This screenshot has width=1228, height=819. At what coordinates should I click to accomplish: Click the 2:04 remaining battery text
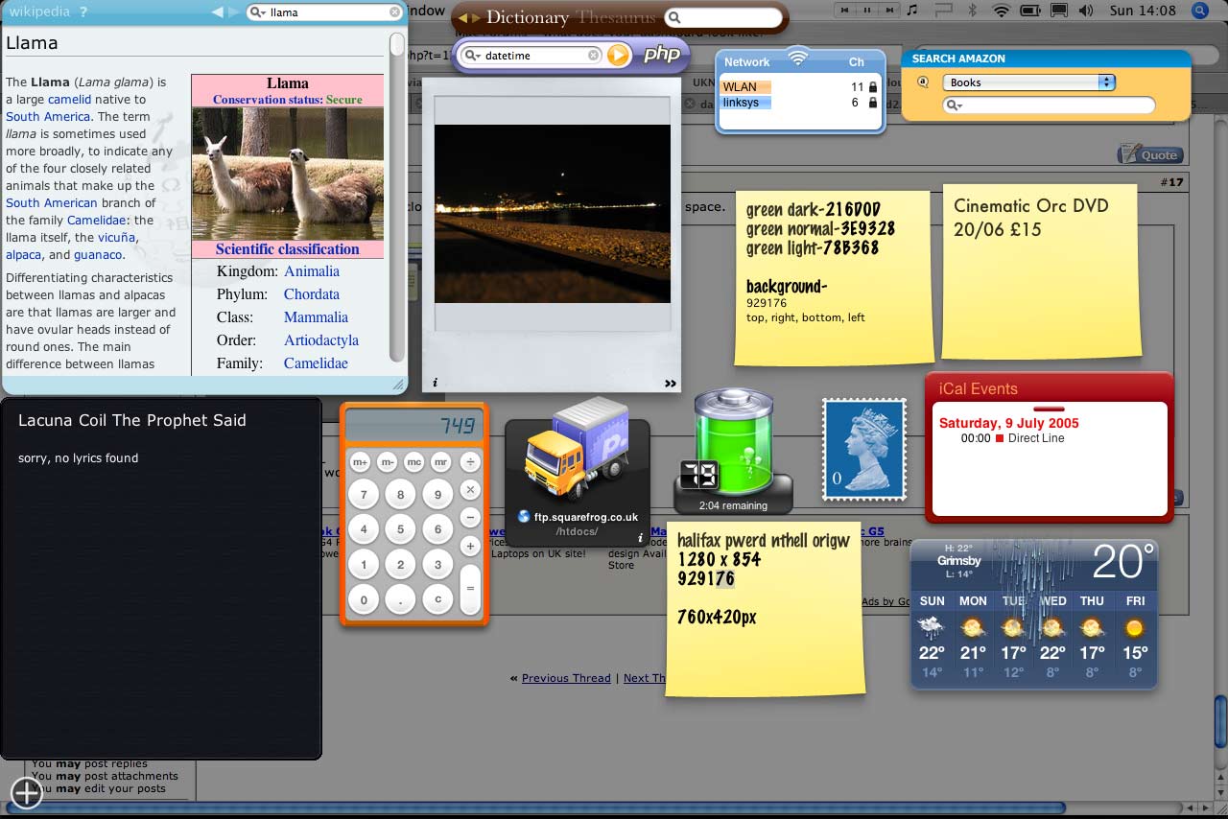[733, 505]
